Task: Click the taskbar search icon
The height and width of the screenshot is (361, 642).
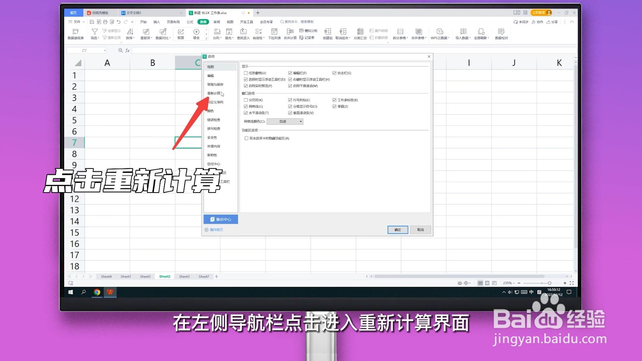Action: (x=83, y=292)
